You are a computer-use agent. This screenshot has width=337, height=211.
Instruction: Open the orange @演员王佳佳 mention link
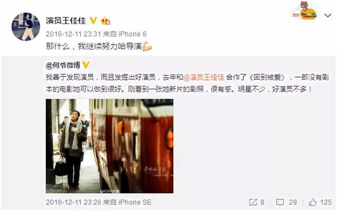coord(204,77)
